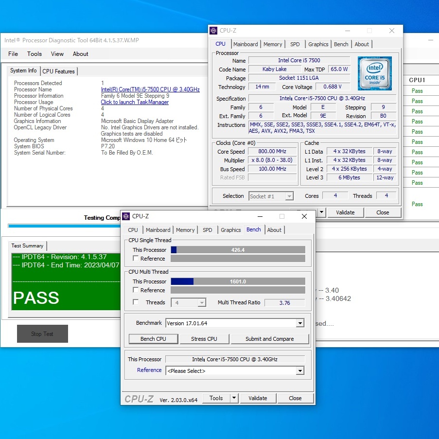
Task: Click the Code Name Kaby Lake value
Action: (274, 69)
